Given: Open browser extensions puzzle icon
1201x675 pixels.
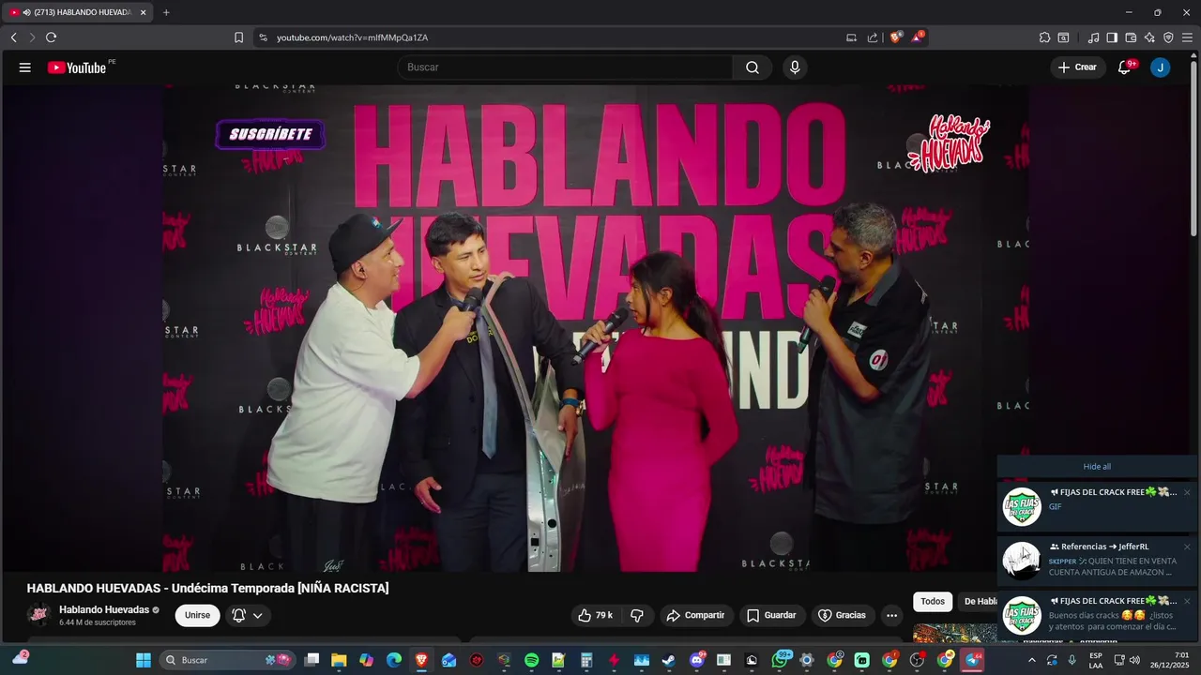Looking at the screenshot, I should (1044, 37).
